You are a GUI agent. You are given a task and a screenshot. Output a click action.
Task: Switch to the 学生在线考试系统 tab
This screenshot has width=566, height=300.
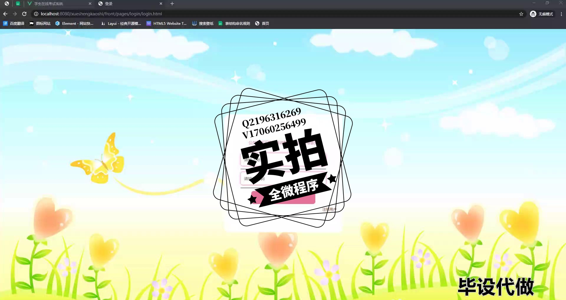click(59, 4)
